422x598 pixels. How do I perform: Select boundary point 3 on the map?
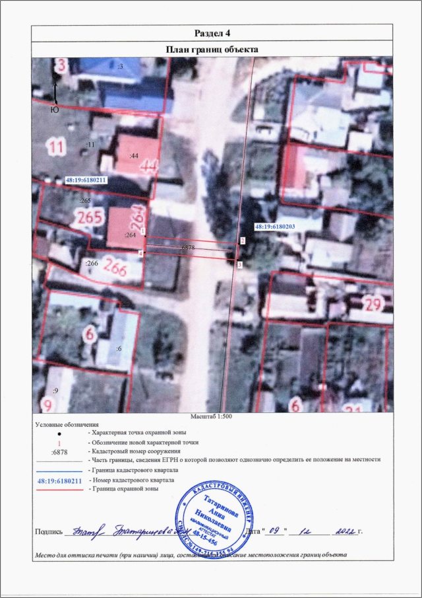pyautogui.click(x=240, y=264)
